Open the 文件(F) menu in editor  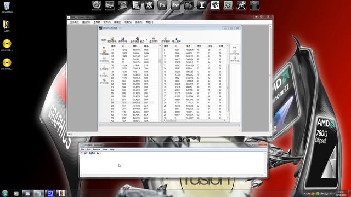click(107, 22)
